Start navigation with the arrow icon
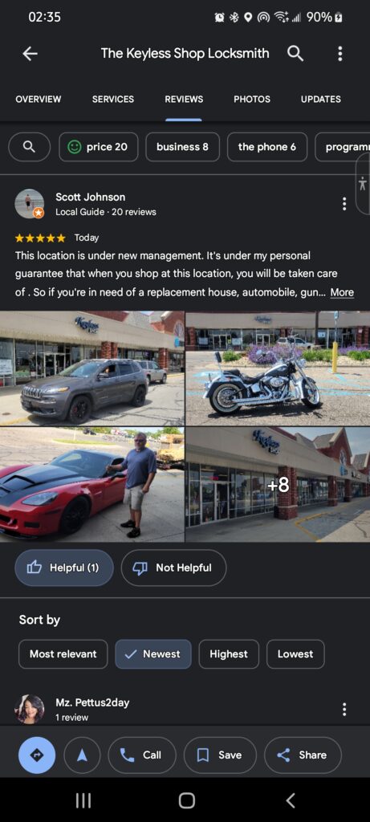The image size is (370, 822). coord(83,755)
